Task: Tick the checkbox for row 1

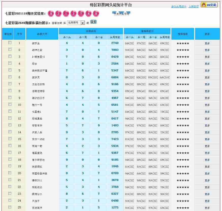Action: (x=10, y=43)
